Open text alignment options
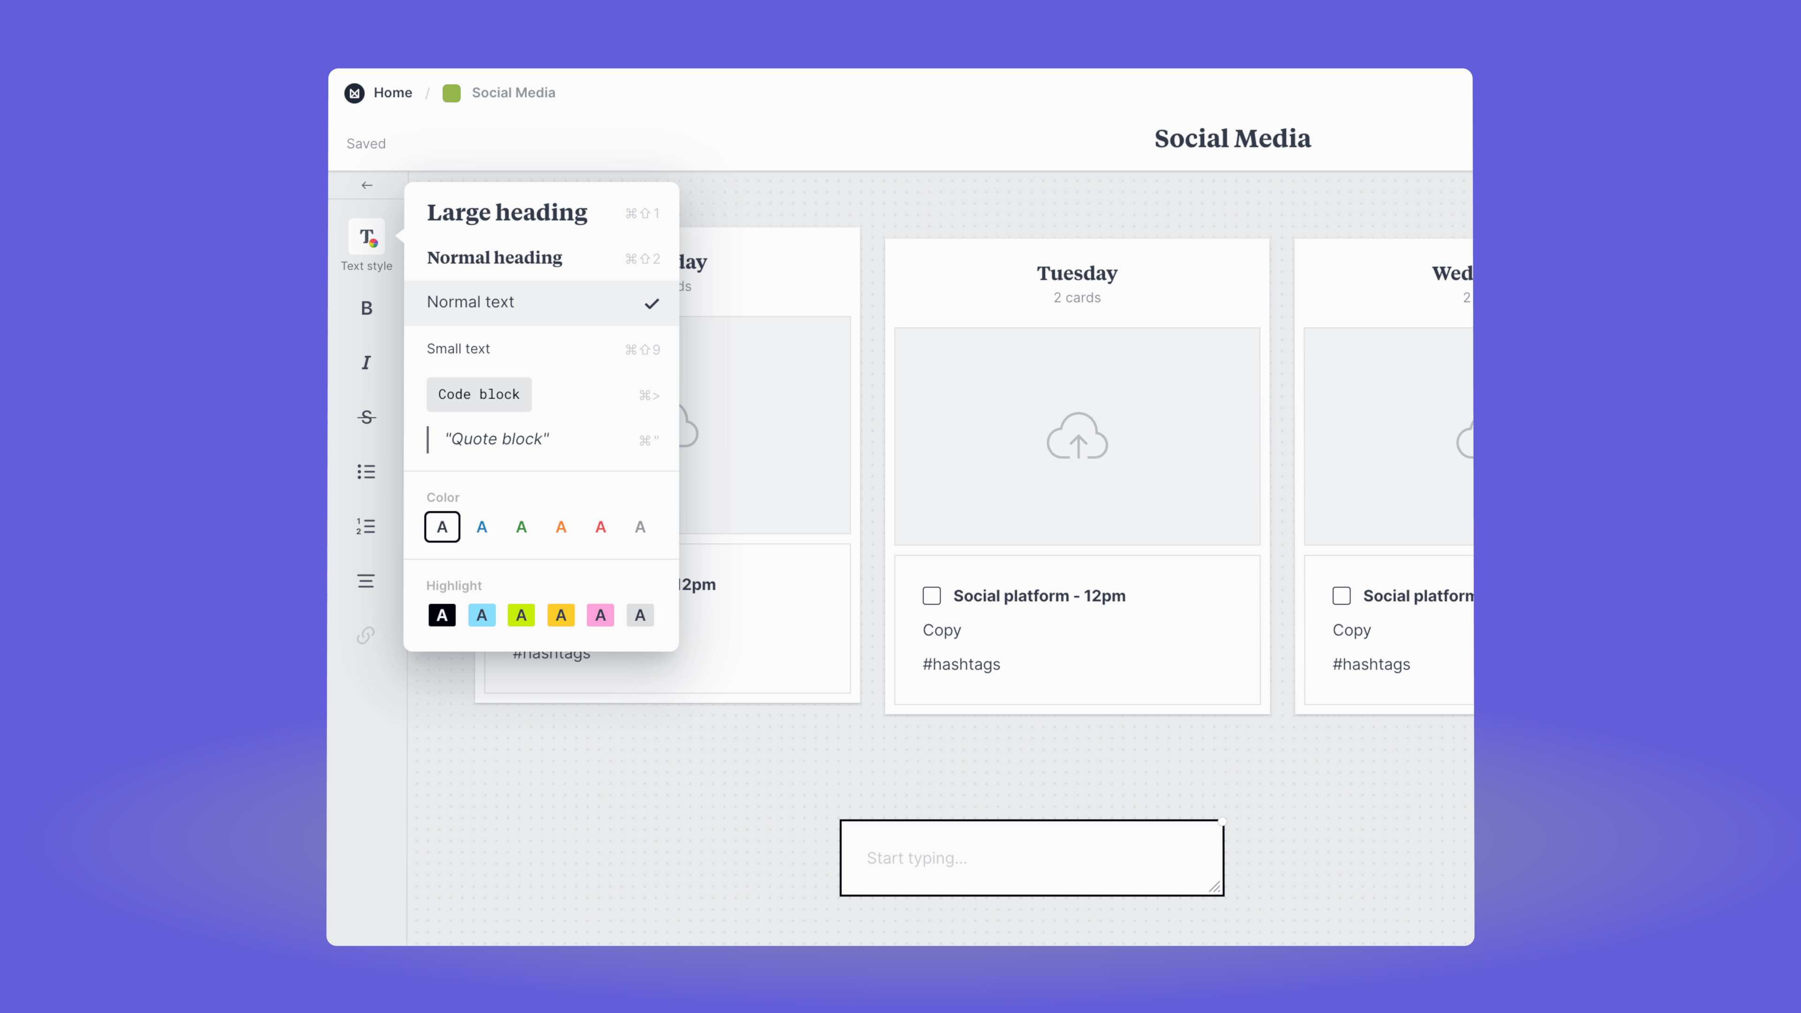The width and height of the screenshot is (1801, 1013). (x=366, y=581)
